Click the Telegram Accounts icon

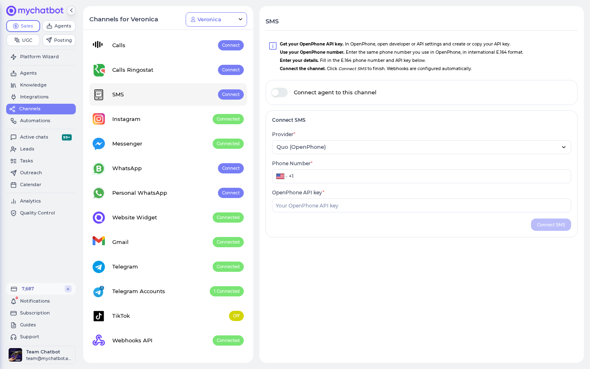point(99,292)
